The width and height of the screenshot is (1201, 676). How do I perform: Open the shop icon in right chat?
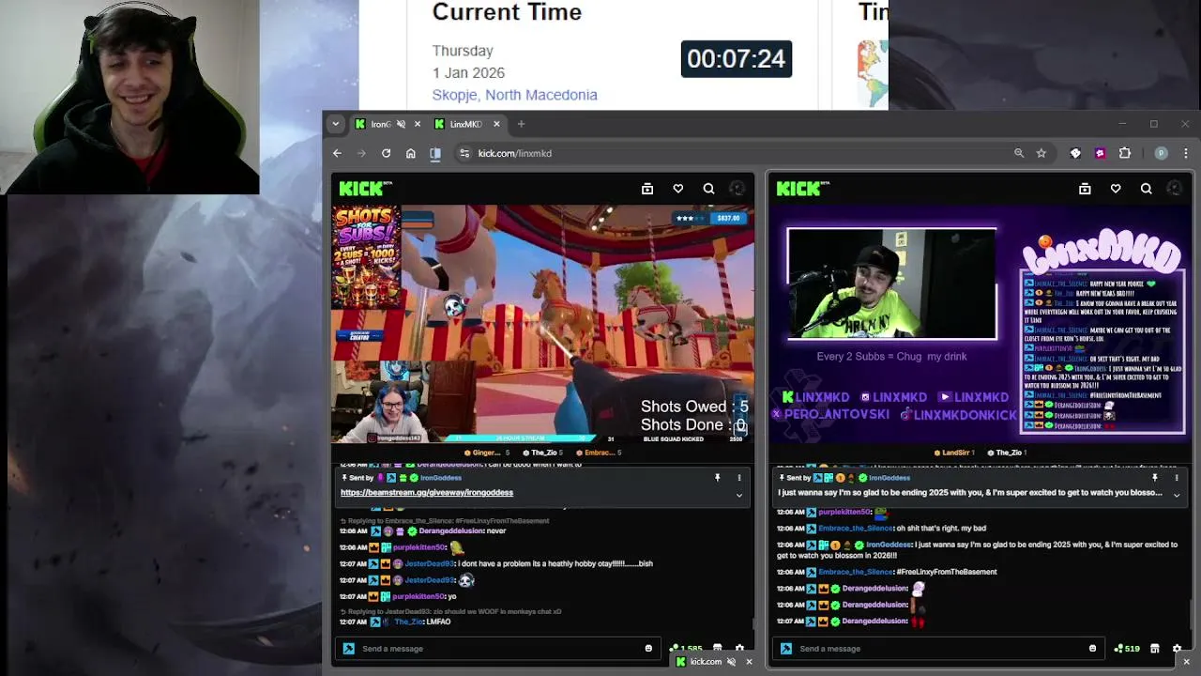[x=1155, y=649]
